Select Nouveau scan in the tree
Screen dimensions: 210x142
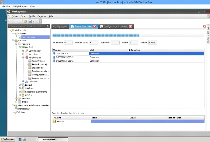click(28, 37)
